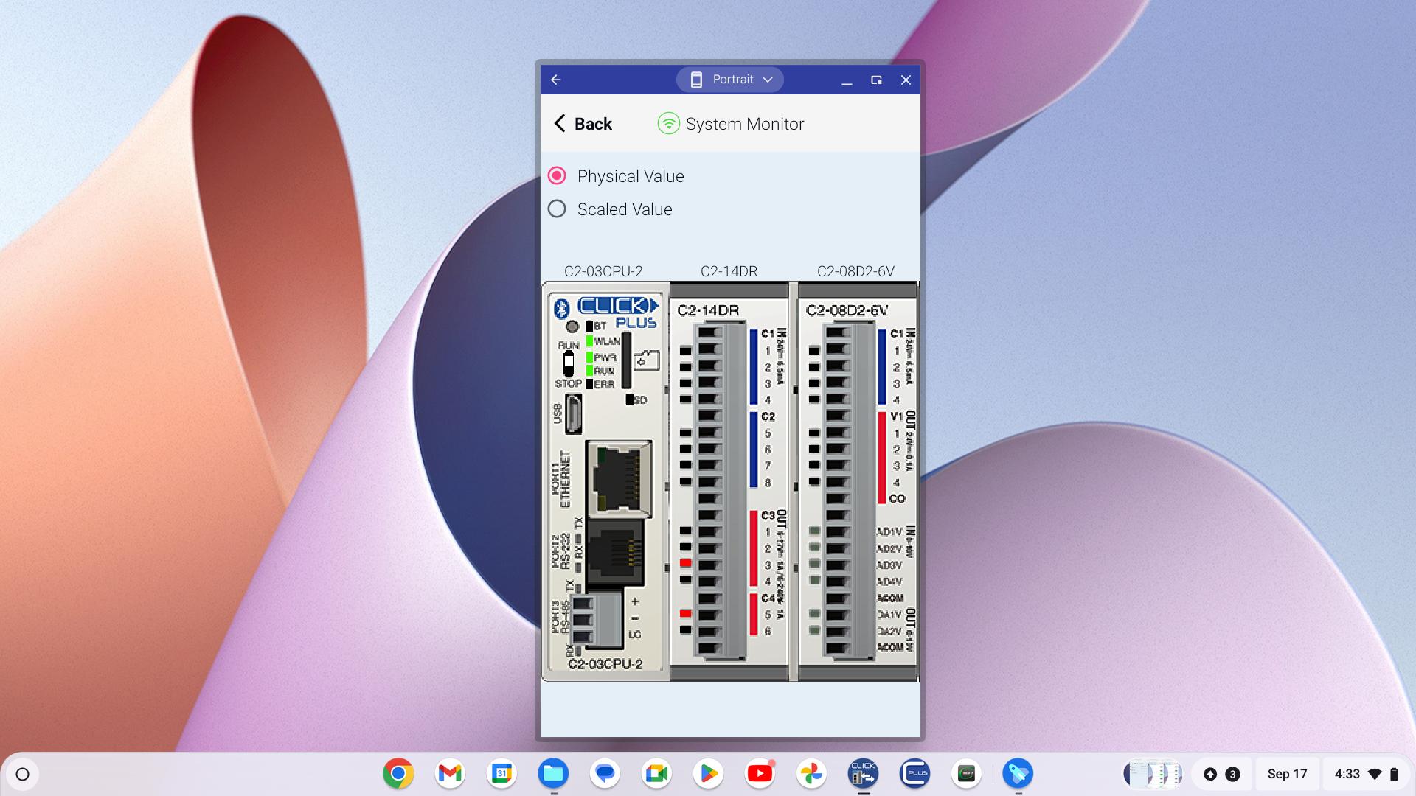The height and width of the screenshot is (796, 1416).
Task: Click the C2-14DR module label above the image
Action: click(729, 271)
